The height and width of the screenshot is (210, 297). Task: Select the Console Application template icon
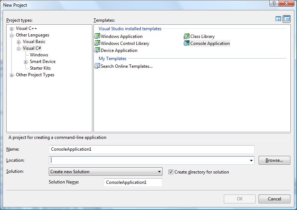click(x=187, y=43)
